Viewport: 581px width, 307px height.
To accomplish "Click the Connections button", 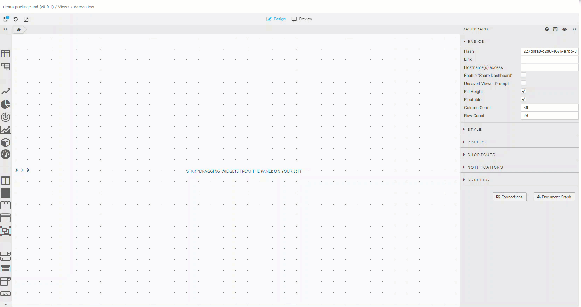I will tap(509, 197).
